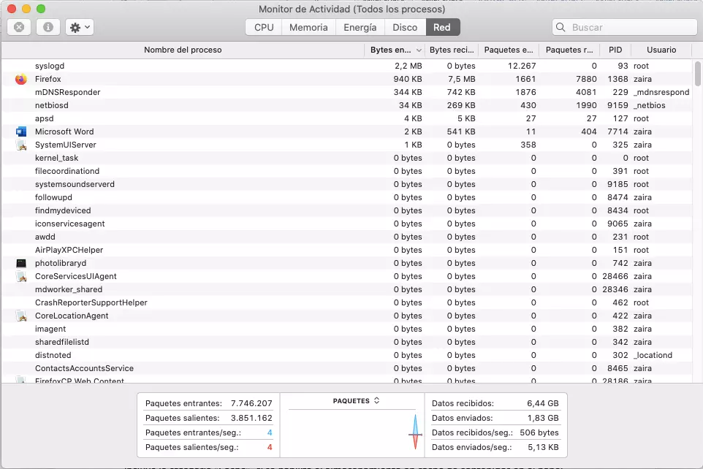Viewport: 703px width, 469px height.
Task: Sort by Bytes enviados column header
Action: (395, 50)
